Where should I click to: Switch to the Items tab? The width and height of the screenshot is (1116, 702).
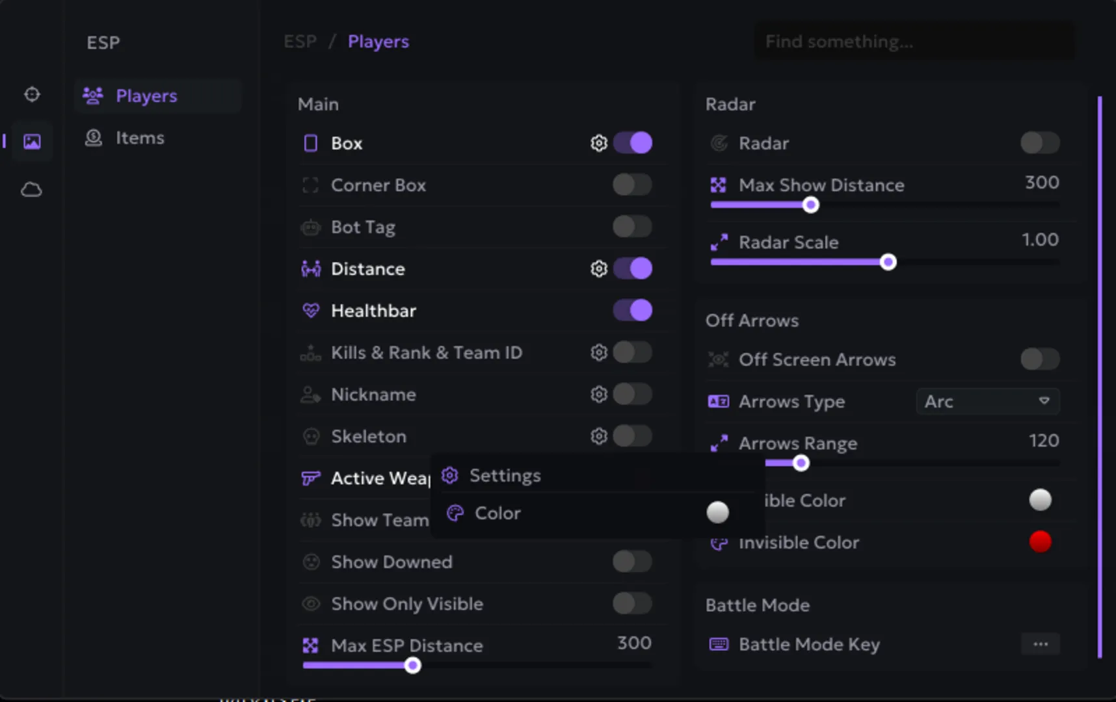tap(139, 138)
